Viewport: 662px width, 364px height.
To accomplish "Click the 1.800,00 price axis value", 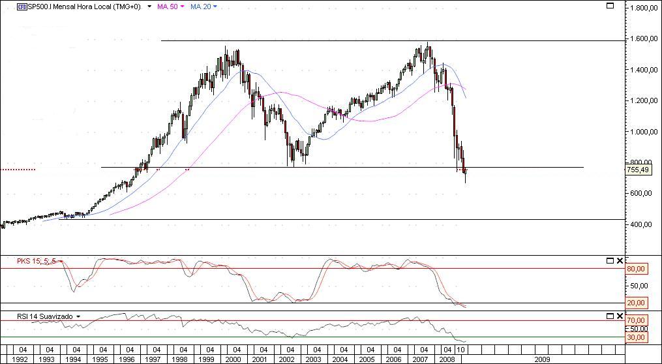I will (644, 8).
